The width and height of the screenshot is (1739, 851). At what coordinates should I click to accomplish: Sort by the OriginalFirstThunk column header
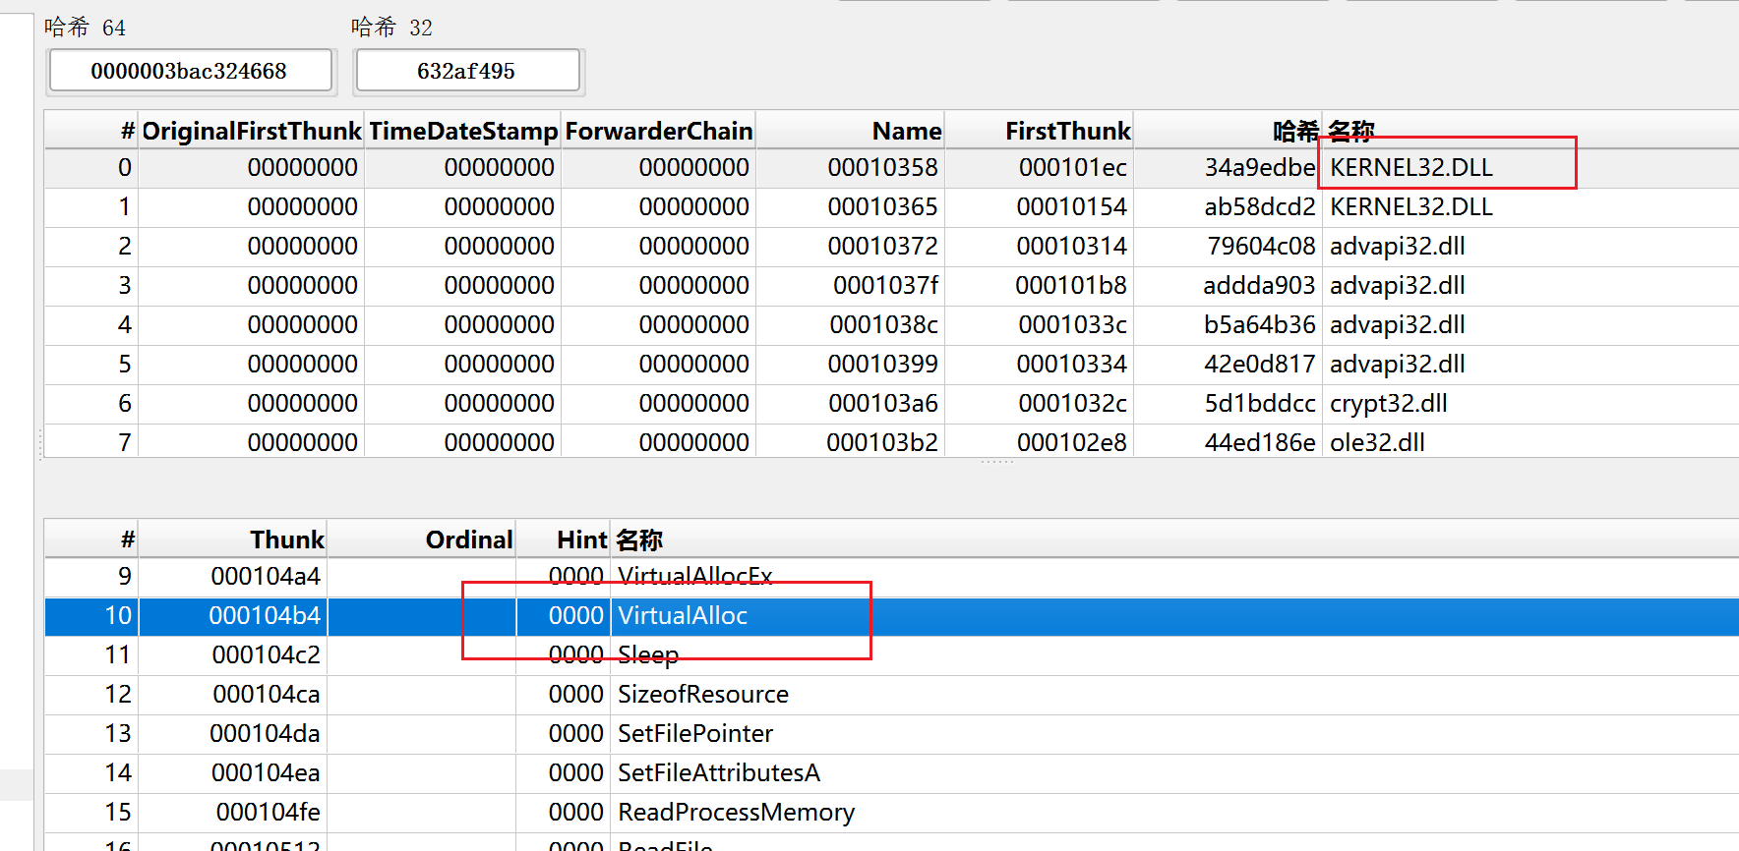point(252,131)
